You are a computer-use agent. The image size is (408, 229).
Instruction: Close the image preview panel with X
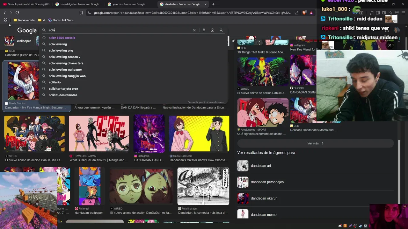pos(390,45)
